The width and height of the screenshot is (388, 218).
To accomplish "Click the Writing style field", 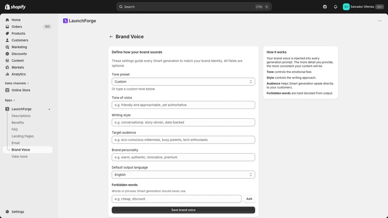I will point(183,123).
